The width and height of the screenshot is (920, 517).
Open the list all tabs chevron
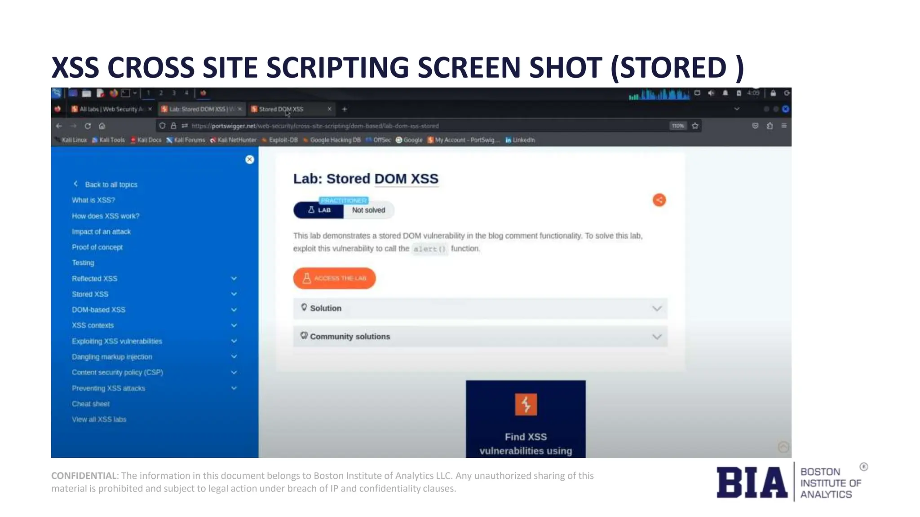tap(737, 109)
